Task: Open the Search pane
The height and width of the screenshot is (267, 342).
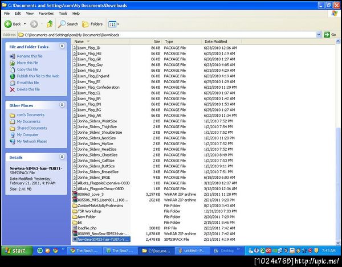Action: 68,24
